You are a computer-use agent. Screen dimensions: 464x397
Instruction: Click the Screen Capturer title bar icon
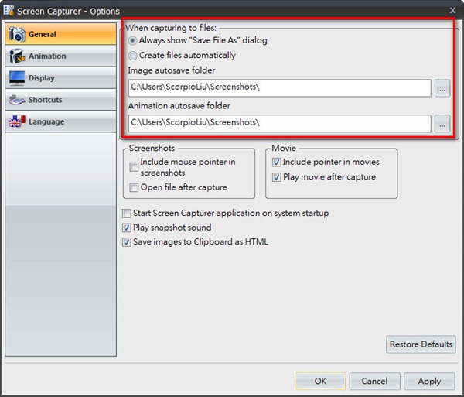[x=9, y=10]
